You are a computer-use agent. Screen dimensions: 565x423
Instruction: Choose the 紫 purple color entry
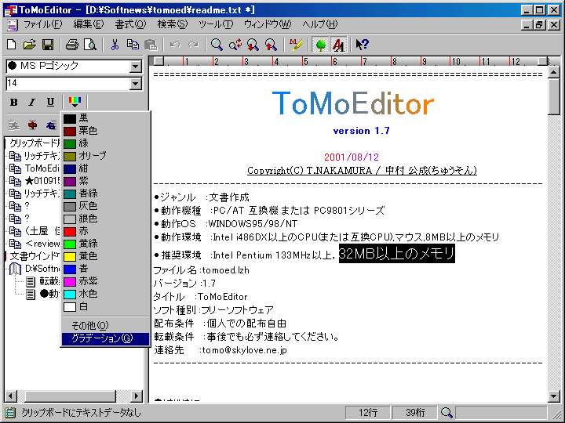[x=105, y=181]
